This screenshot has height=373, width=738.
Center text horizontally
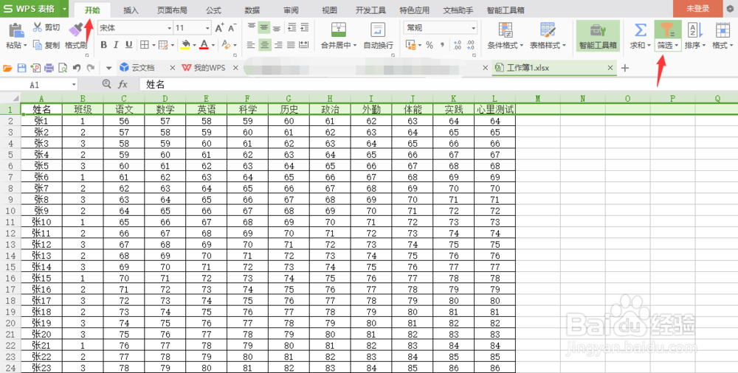[265, 45]
